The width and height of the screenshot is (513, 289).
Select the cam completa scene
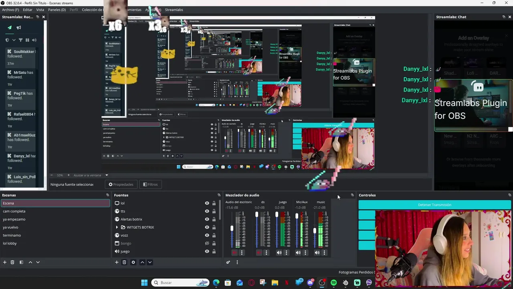click(55, 211)
